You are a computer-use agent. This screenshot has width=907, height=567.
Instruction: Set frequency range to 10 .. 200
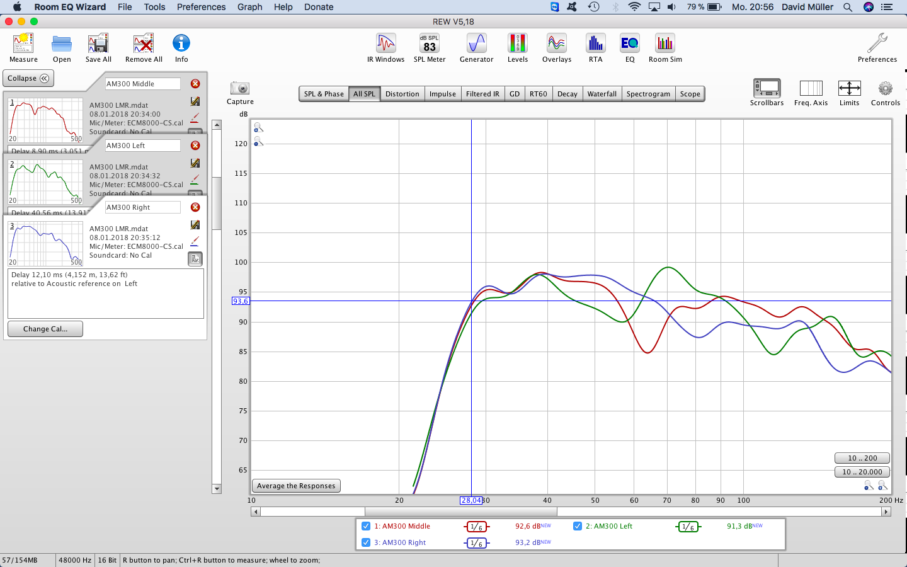pos(862,458)
